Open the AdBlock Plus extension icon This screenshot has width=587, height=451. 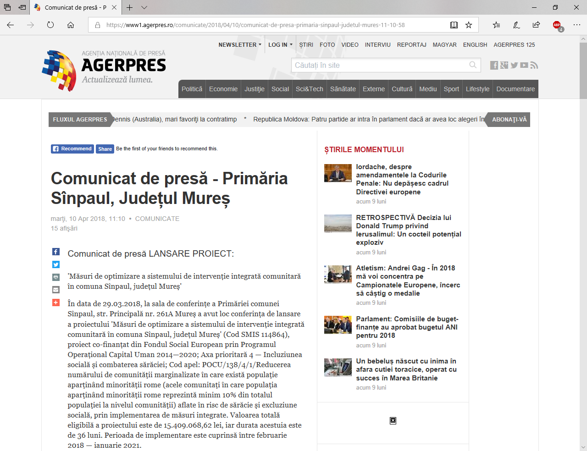[x=557, y=25]
